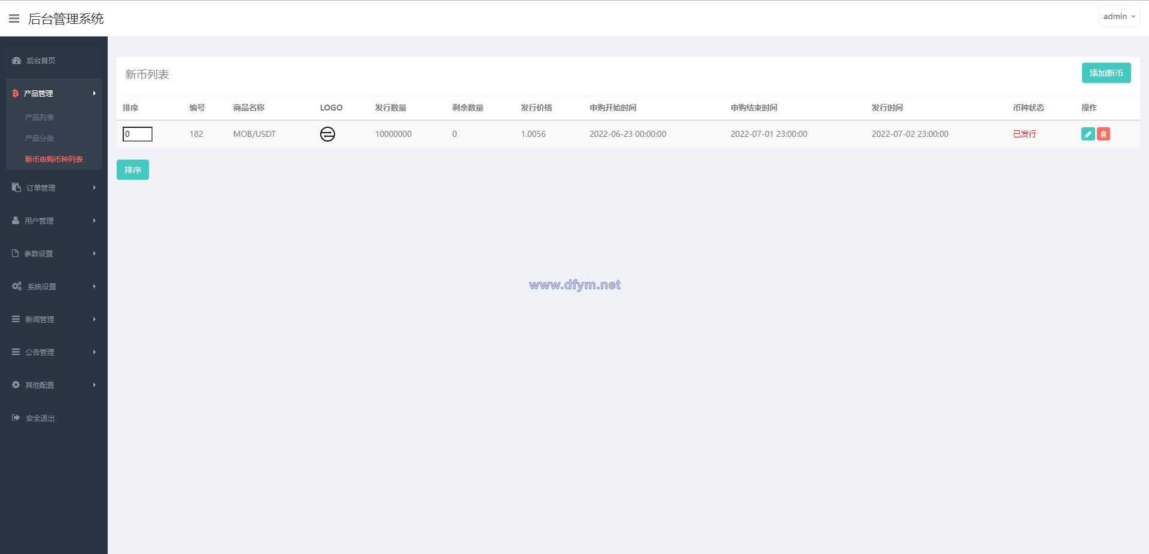This screenshot has width=1149, height=554.
Task: Click the user icon beside 用户管理
Action: coord(16,221)
